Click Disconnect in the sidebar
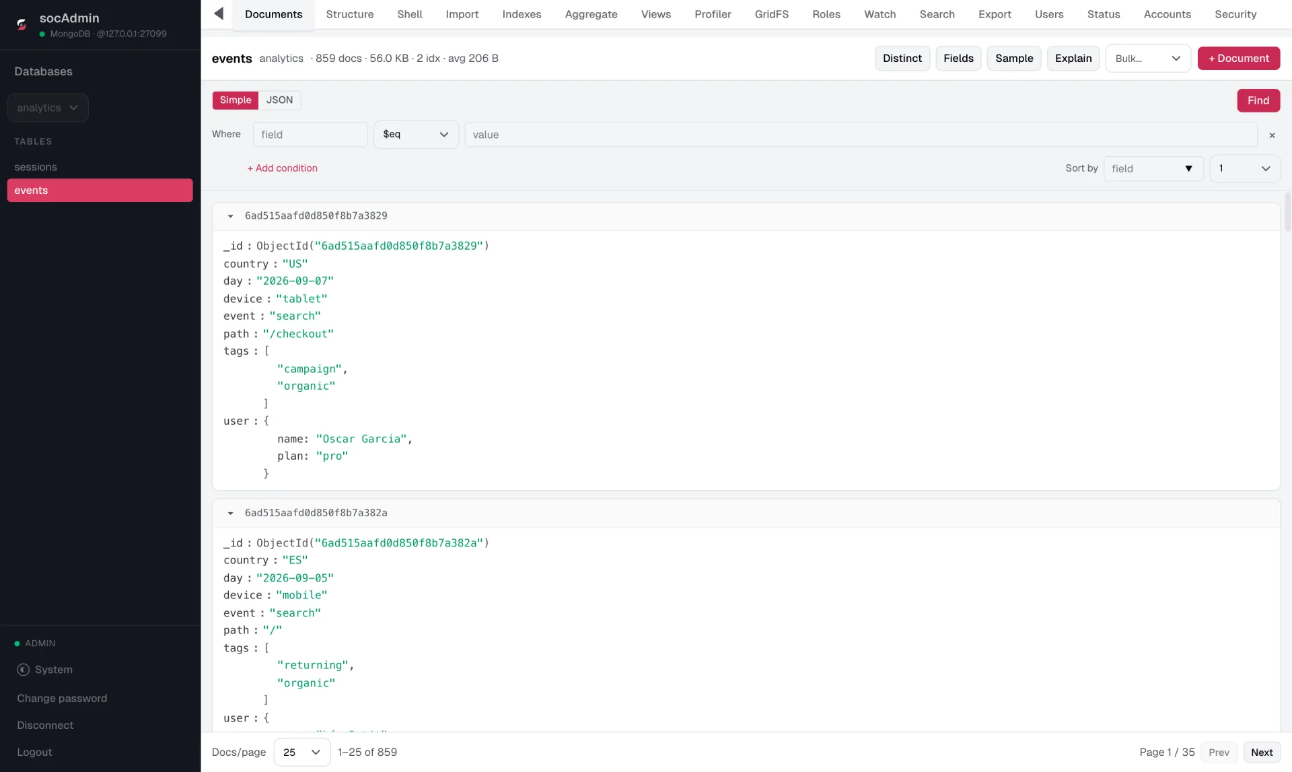Viewport: 1292px width, 772px height. 45,726
